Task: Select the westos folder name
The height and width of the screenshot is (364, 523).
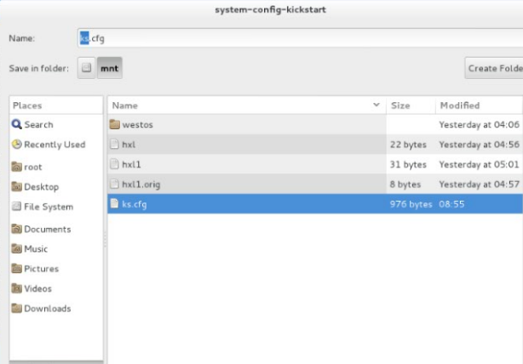Action: pos(137,124)
